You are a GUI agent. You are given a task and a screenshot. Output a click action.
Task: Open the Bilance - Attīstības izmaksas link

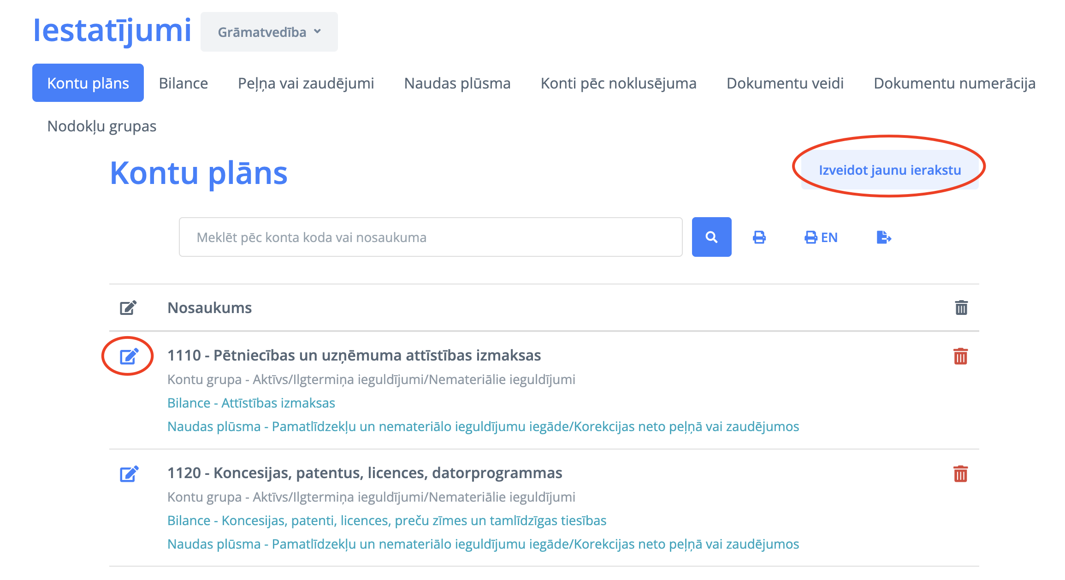click(251, 403)
